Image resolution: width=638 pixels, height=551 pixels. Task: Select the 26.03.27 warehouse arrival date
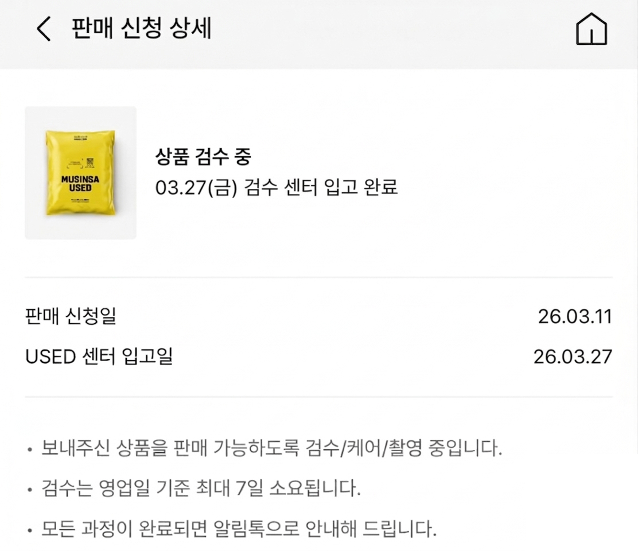(572, 356)
